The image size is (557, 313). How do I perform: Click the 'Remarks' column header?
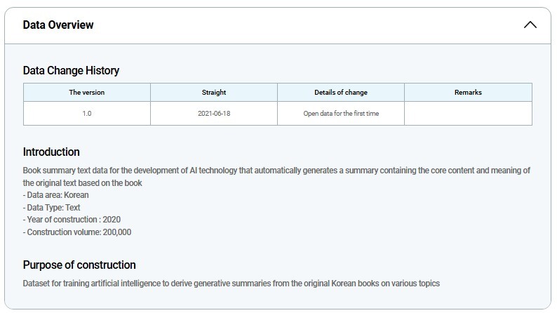[468, 93]
